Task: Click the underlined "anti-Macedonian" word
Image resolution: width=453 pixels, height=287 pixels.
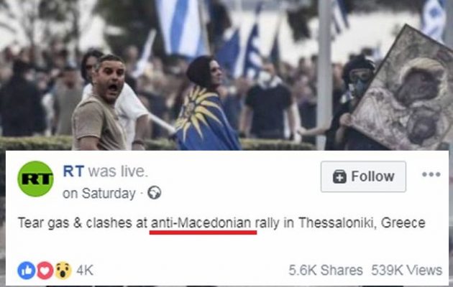Action: click(x=201, y=223)
